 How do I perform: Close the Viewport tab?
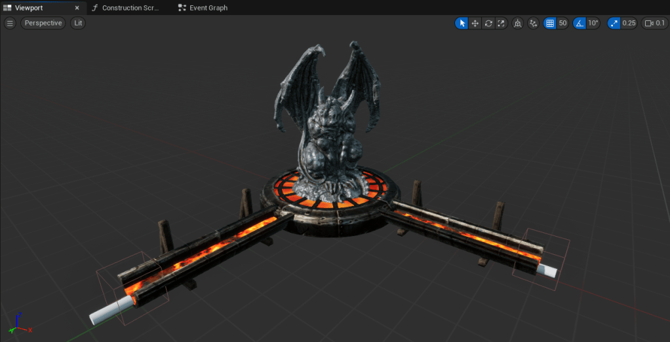pos(77,8)
